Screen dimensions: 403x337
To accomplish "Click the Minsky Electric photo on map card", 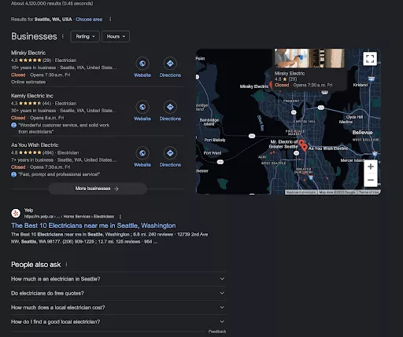I will pyautogui.click(x=309, y=58).
